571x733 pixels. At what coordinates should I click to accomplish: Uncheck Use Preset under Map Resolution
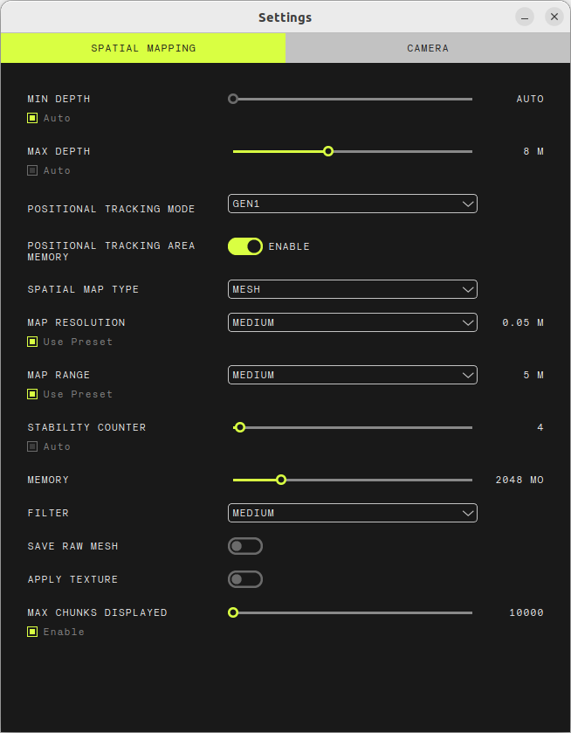click(x=32, y=342)
